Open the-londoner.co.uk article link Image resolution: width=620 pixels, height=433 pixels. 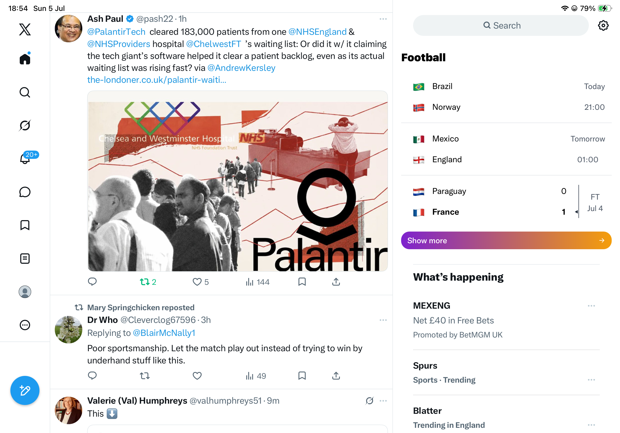[157, 80]
